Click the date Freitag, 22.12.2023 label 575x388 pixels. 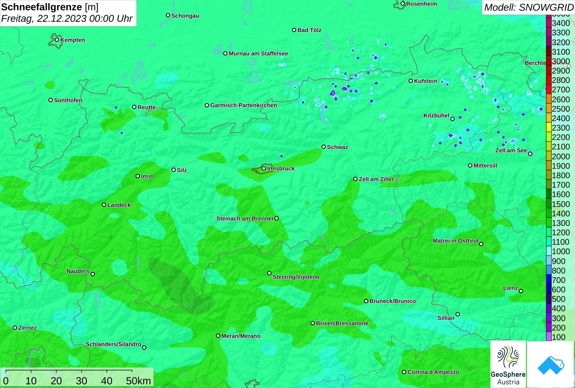[67, 18]
